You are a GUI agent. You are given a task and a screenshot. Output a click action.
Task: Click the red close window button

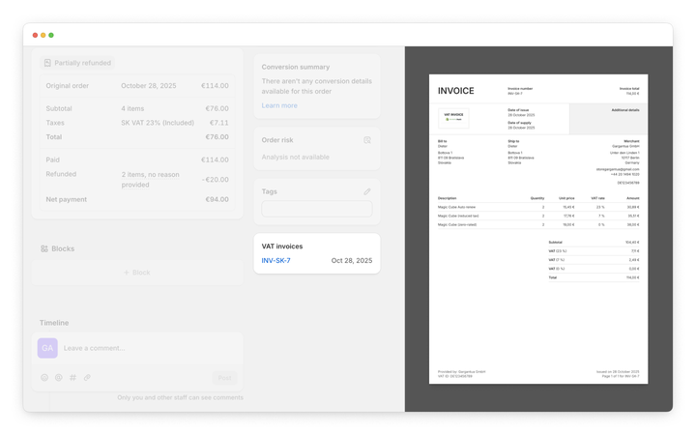tap(35, 35)
